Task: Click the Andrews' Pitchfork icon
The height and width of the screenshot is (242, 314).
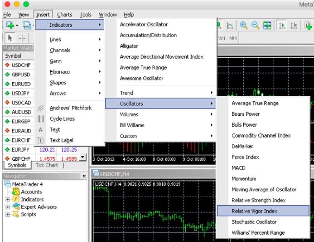Action: [41, 108]
